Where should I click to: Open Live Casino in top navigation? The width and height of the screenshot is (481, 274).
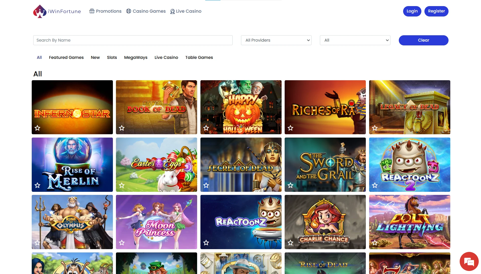click(186, 11)
